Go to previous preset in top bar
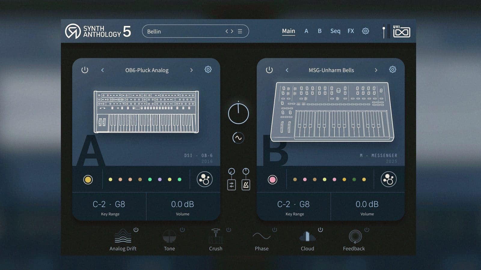Screen dimensions: 481x270 (227, 31)
